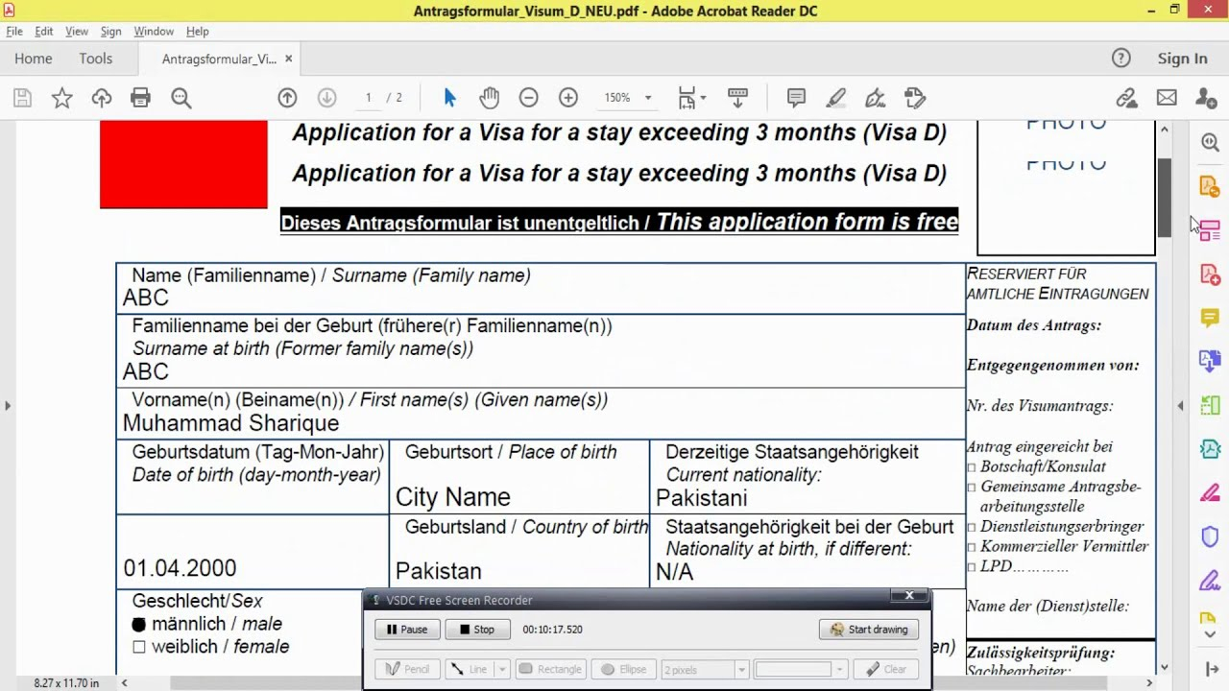Click the share with others person icon
The width and height of the screenshot is (1229, 691).
(1206, 98)
